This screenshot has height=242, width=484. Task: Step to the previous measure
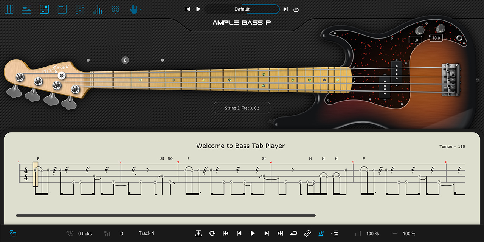click(239, 233)
